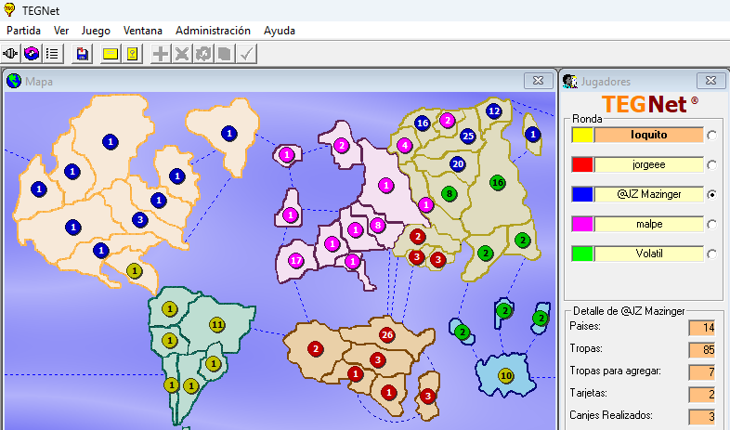
Task: Click the Jugadores panel title icon
Action: click(x=570, y=81)
